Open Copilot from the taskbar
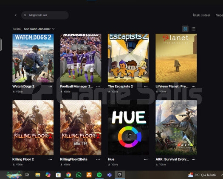Image resolution: width=223 pixels, height=179 pixels. click(48, 175)
